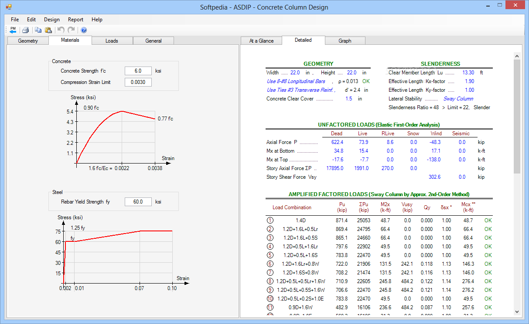
Task: Click the Copy toolbar icon
Action: click(x=38, y=30)
